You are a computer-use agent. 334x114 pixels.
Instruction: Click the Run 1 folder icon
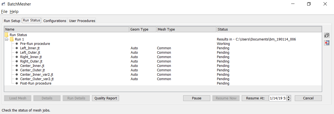point(12,39)
